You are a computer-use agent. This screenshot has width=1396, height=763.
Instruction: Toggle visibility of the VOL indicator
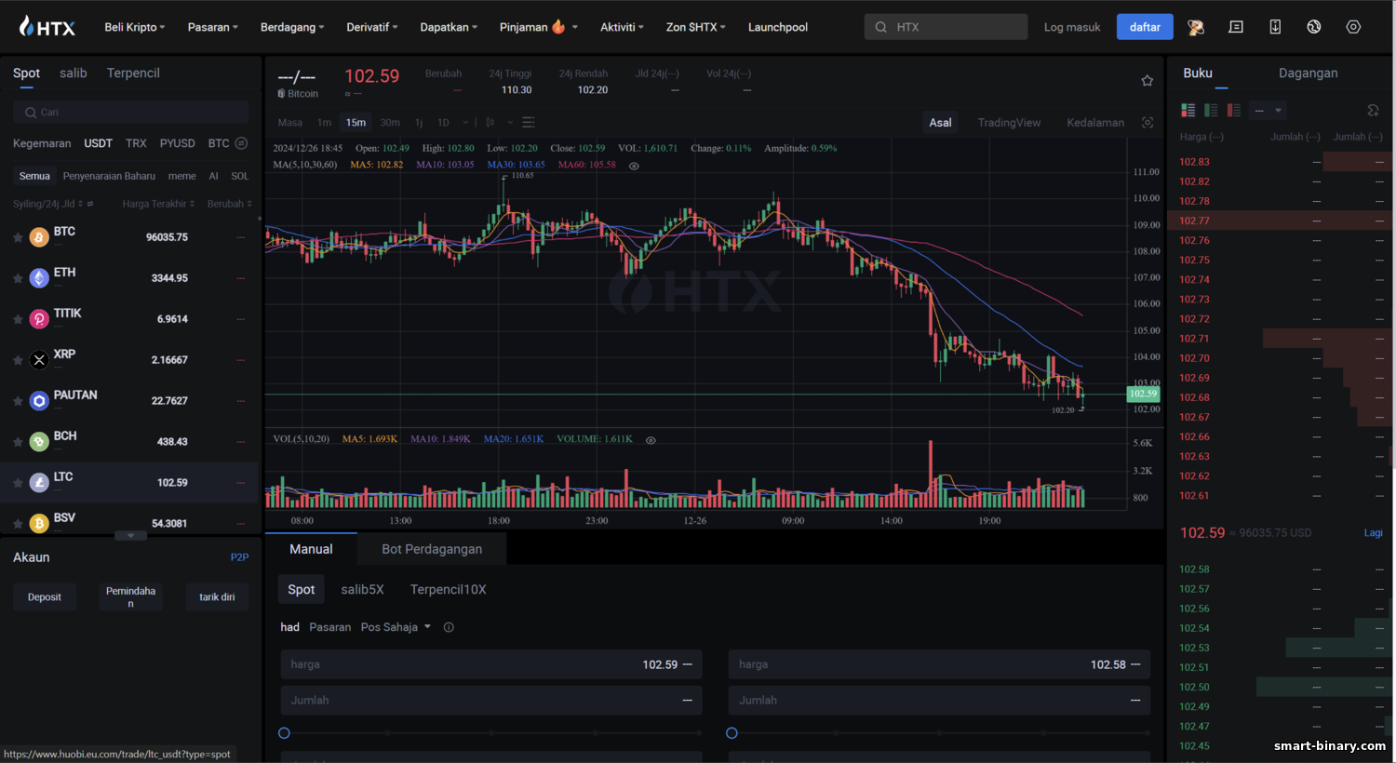(651, 440)
